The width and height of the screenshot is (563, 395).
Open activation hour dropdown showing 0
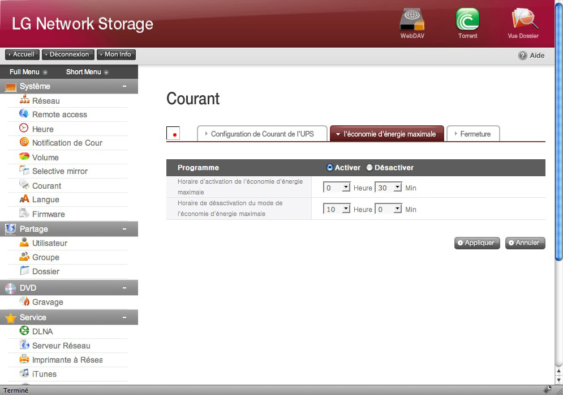[337, 188]
